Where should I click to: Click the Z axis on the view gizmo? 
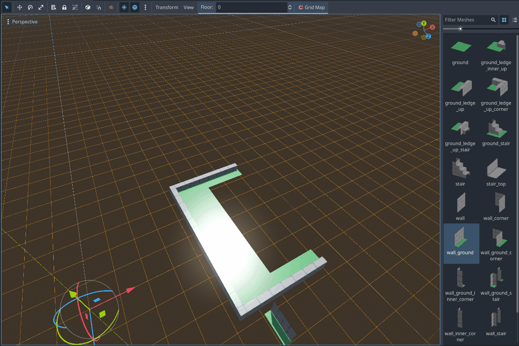pyautogui.click(x=428, y=36)
